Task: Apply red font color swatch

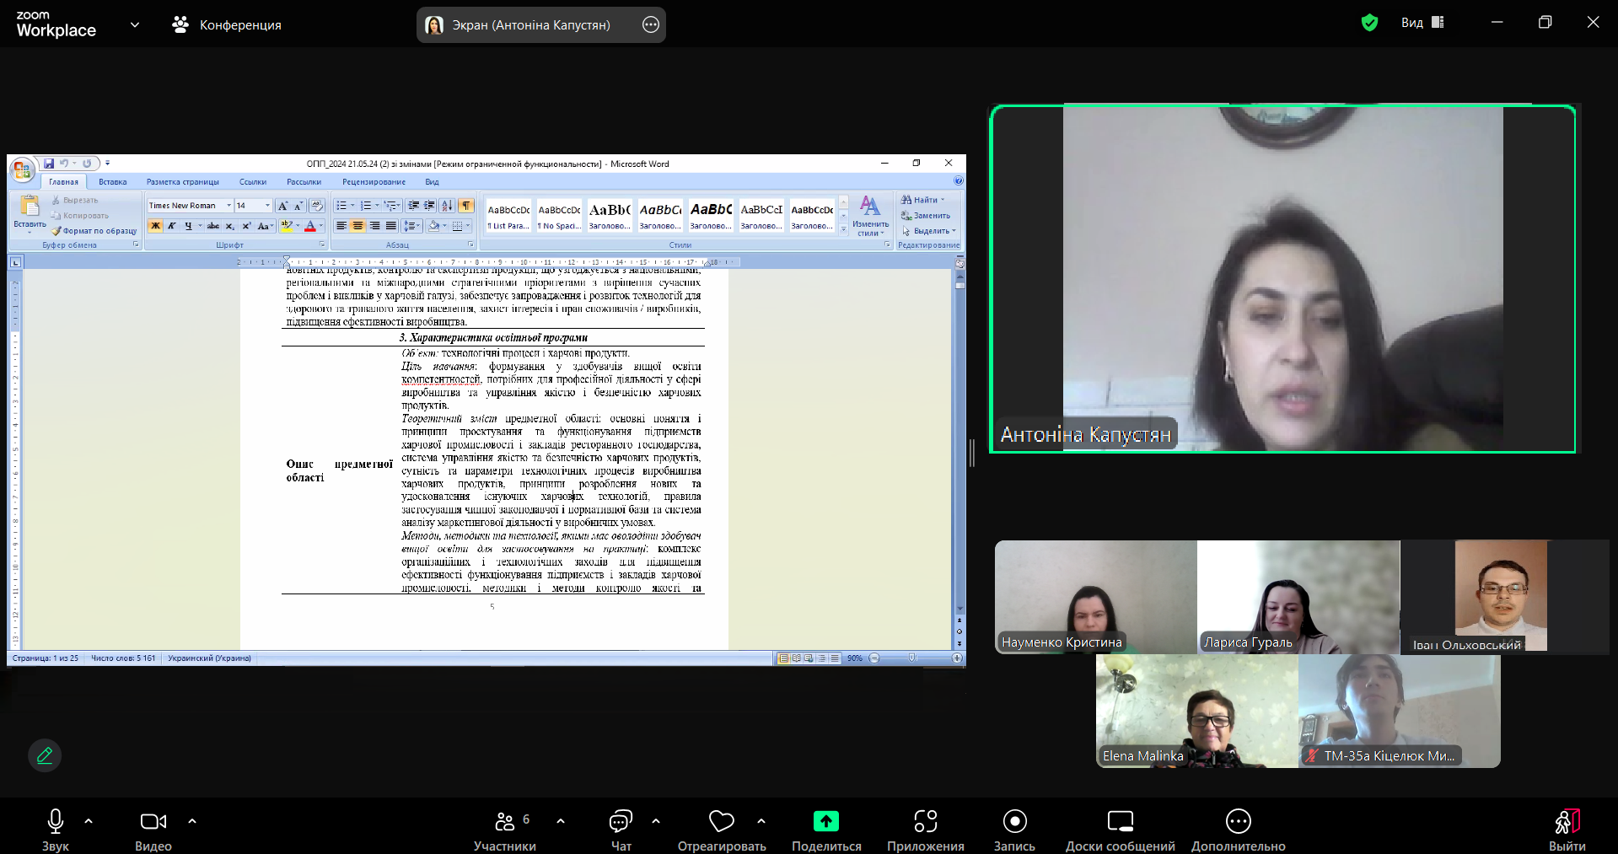Action: click(x=310, y=226)
